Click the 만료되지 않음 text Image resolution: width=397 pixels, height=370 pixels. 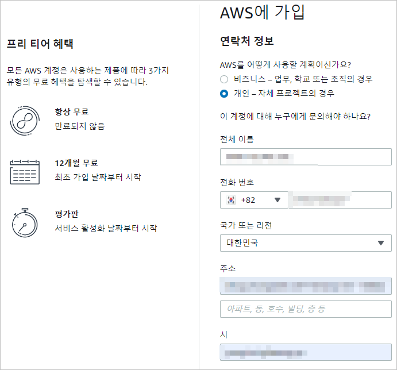(x=80, y=126)
